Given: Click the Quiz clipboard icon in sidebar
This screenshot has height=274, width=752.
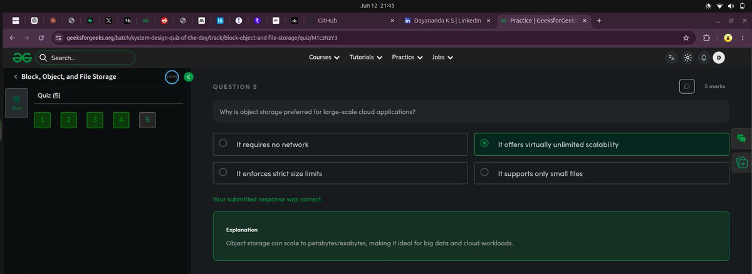Looking at the screenshot, I should point(16,103).
